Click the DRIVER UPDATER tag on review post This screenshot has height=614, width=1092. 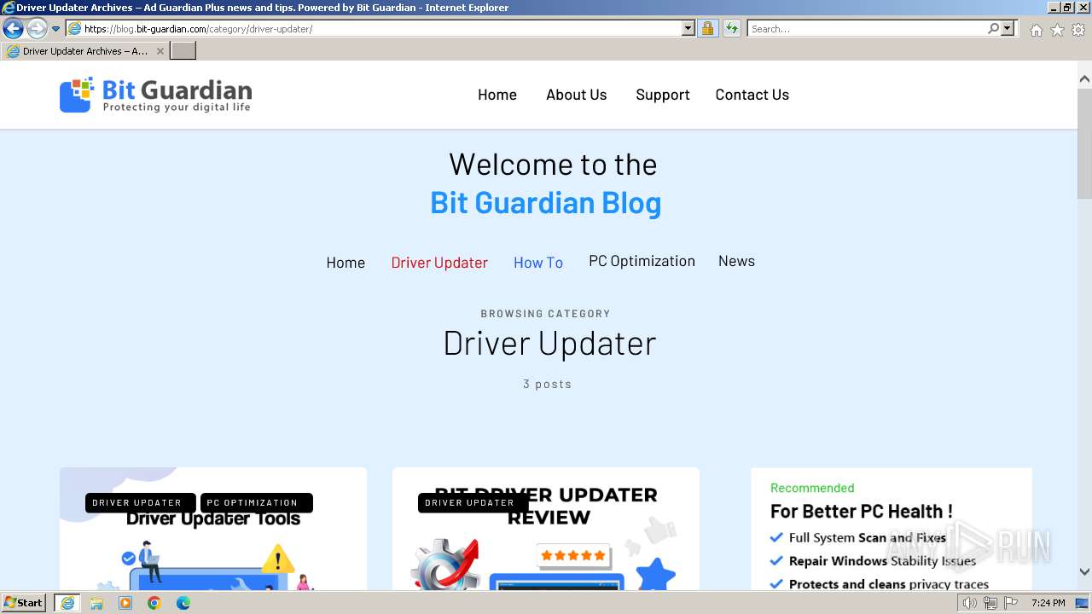(x=473, y=503)
